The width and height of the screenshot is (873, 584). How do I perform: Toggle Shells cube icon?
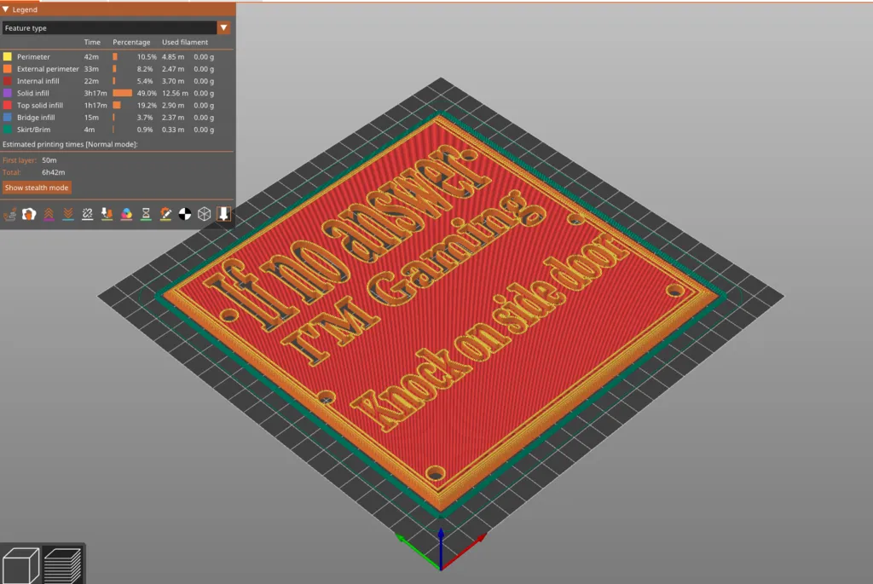pos(205,214)
